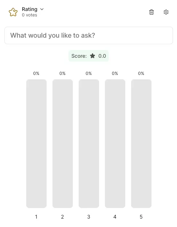Click the star icon in Score badge
This screenshot has height=227, width=177.
[x=93, y=56]
